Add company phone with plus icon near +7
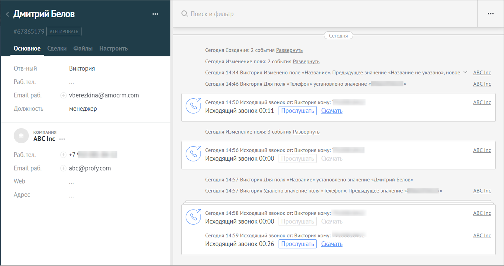Screen dimensions: 504x266 (63, 155)
